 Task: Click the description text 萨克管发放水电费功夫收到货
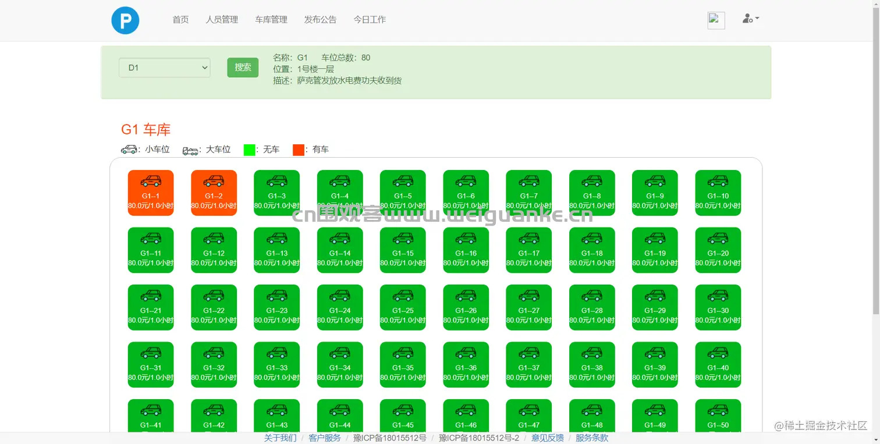pyautogui.click(x=349, y=81)
